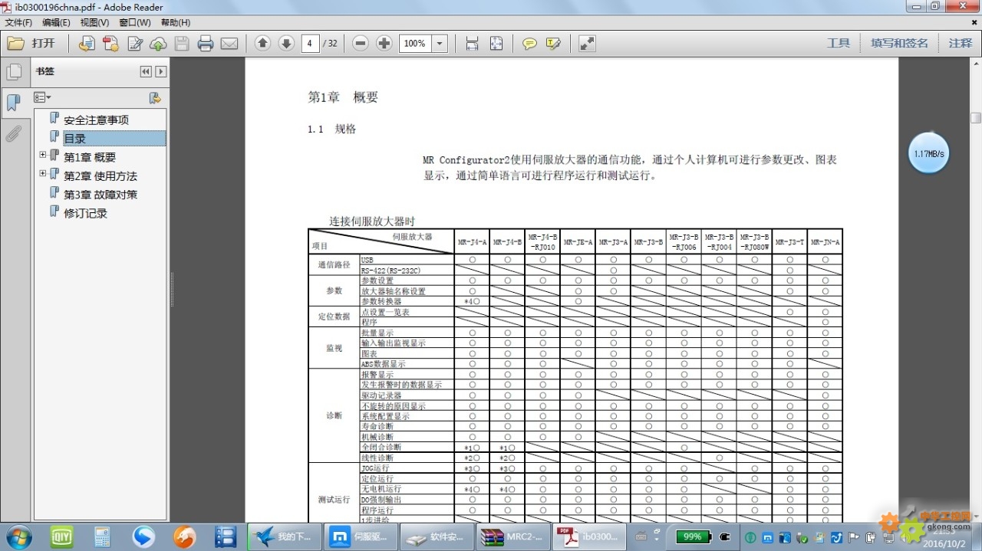Go to previous page with up arrow
982x551 pixels.
[262, 44]
